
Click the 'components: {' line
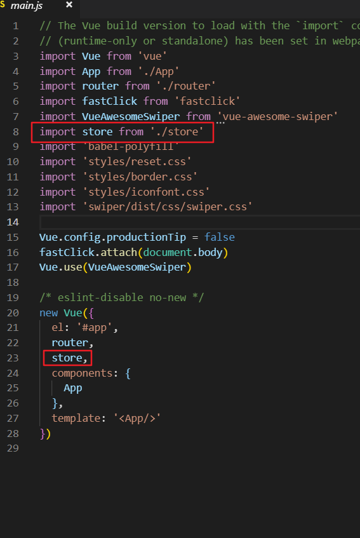pos(91,373)
